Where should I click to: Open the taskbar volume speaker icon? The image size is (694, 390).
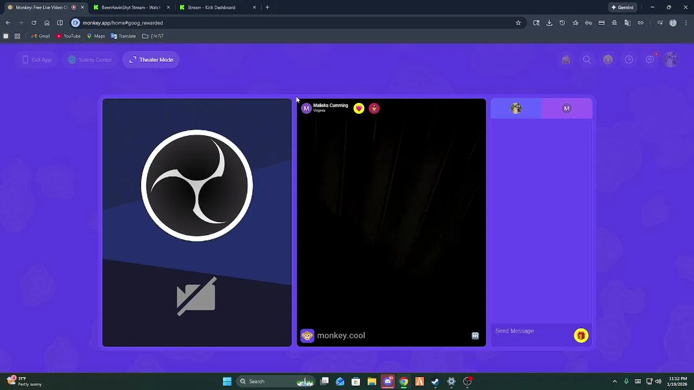point(658,381)
